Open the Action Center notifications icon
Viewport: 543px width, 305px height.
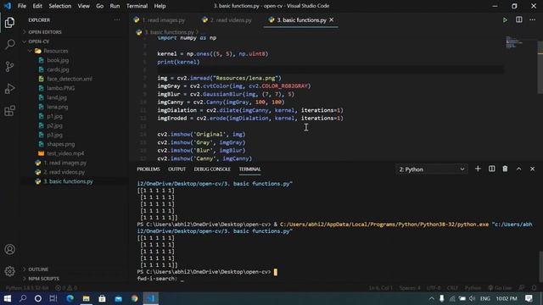pyautogui.click(x=529, y=298)
